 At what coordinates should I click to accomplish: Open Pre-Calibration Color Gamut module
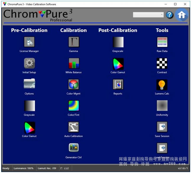[x=29, y=127]
